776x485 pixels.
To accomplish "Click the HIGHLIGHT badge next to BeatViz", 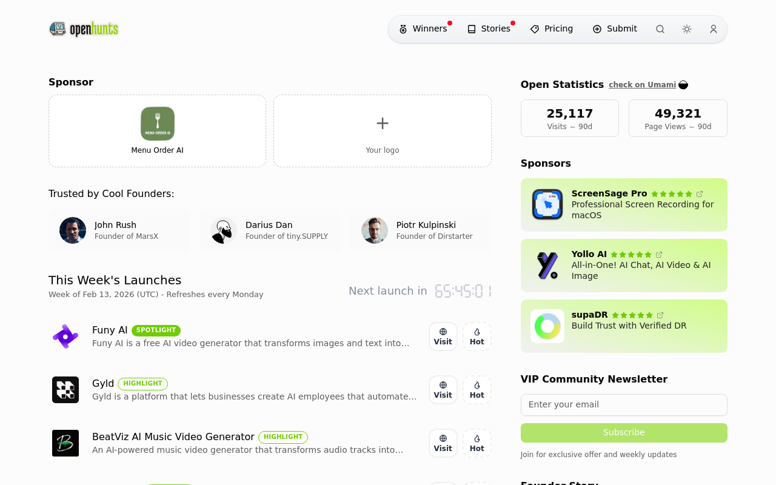I will pos(283,437).
